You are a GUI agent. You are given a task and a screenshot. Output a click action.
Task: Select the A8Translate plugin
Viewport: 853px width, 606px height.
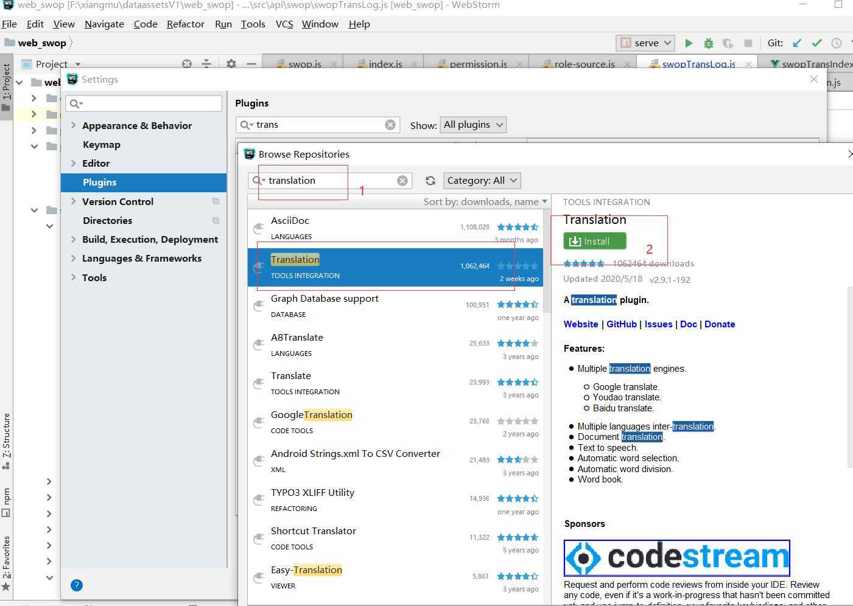[395, 345]
